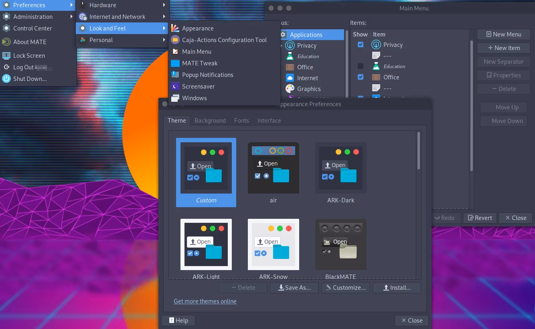Click the Item column header
The height and width of the screenshot is (329, 535).
(x=379, y=34)
